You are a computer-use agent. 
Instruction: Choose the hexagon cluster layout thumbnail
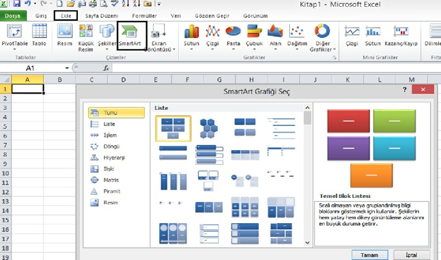point(209,128)
